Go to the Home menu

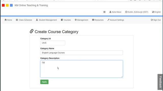click(x=8, y=20)
